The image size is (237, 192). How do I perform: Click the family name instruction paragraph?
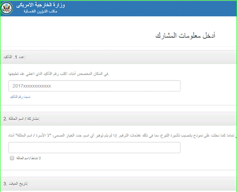pos(123,135)
